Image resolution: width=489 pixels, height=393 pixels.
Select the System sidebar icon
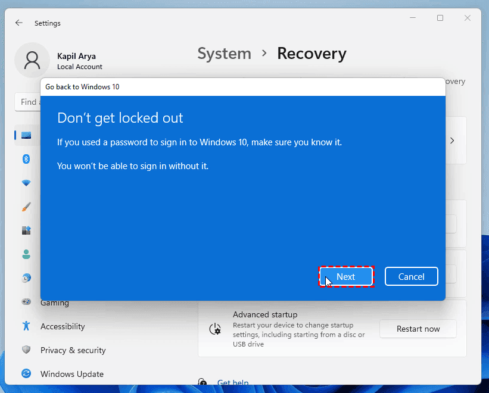[26, 135]
